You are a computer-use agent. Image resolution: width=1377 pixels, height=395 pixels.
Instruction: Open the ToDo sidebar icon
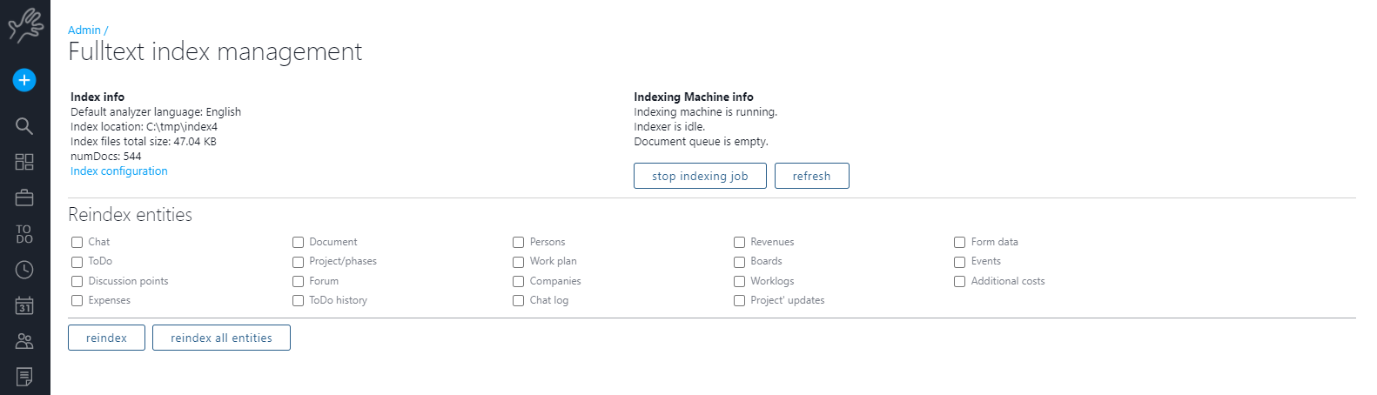(24, 234)
